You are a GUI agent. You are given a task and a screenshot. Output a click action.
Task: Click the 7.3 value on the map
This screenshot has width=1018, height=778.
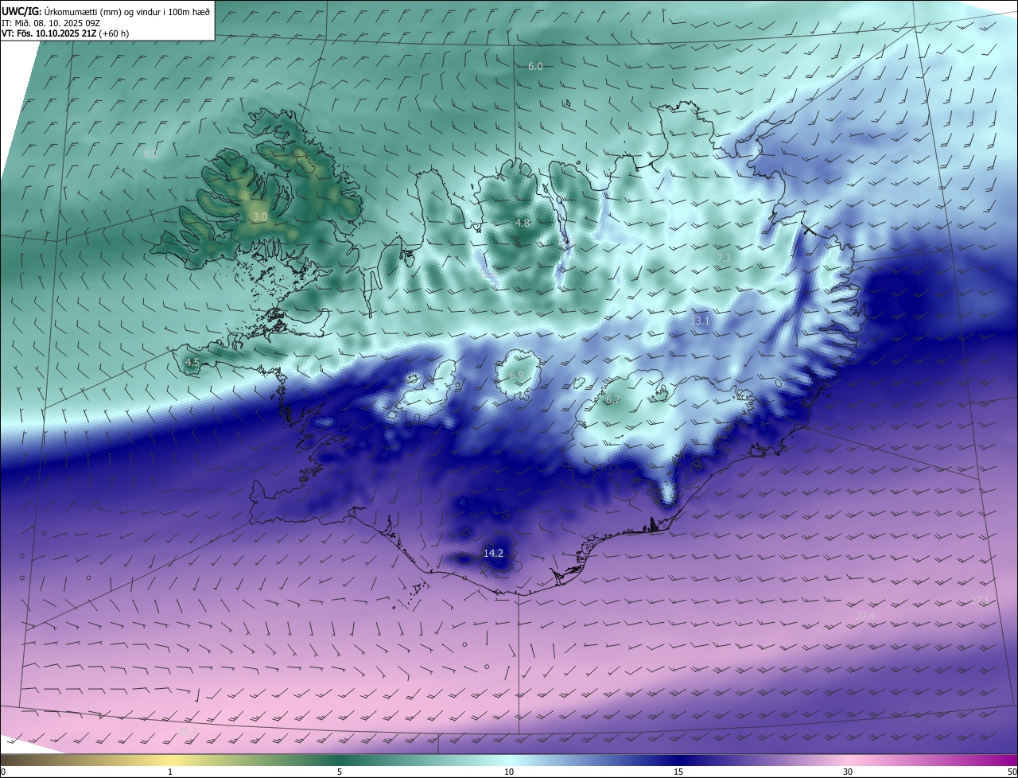[x=724, y=259]
